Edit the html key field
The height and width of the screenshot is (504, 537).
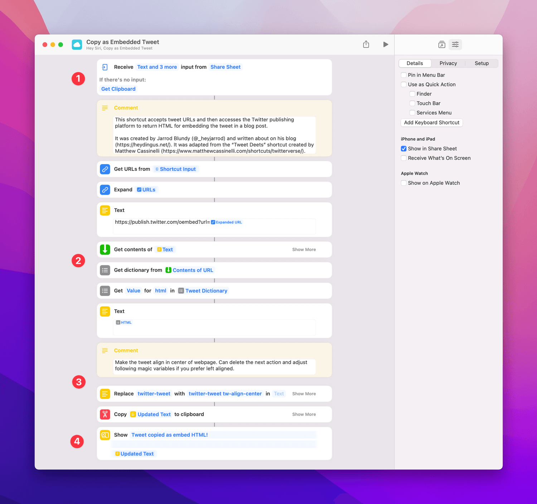point(161,291)
